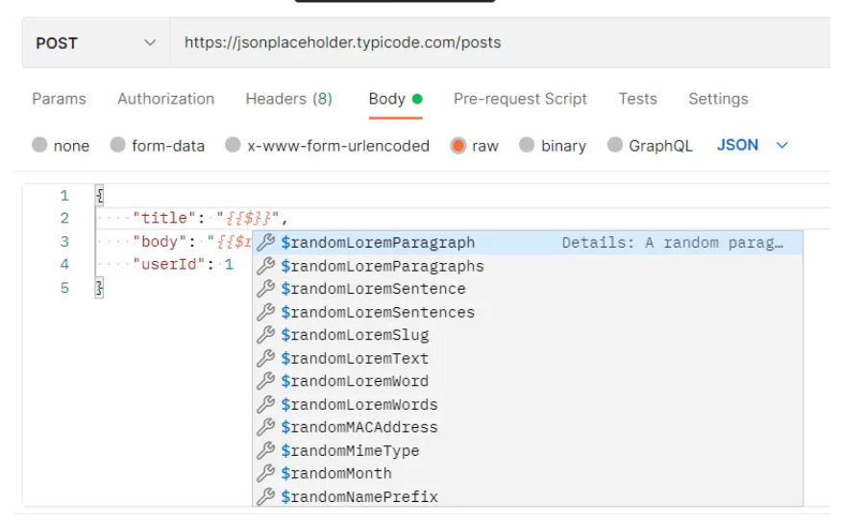
Task: Click wrench icon beside $randomNamePrefix
Action: click(x=265, y=497)
